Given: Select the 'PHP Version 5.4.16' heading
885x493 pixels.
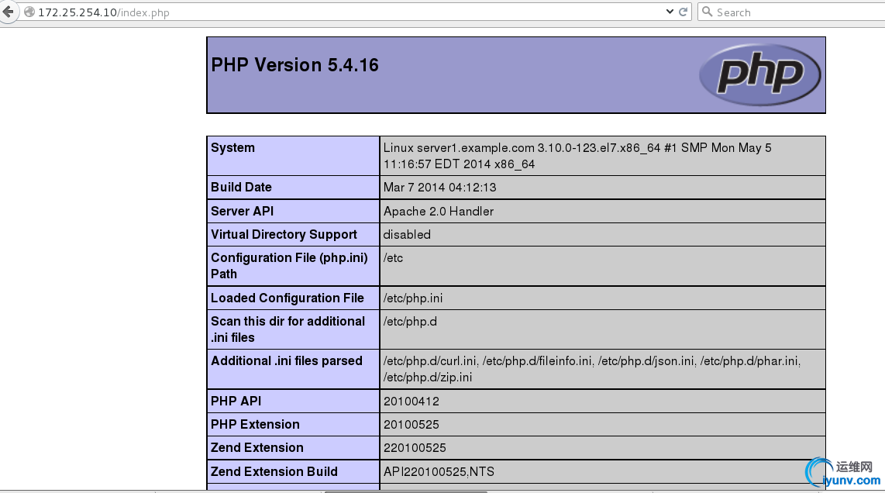Looking at the screenshot, I should (294, 65).
